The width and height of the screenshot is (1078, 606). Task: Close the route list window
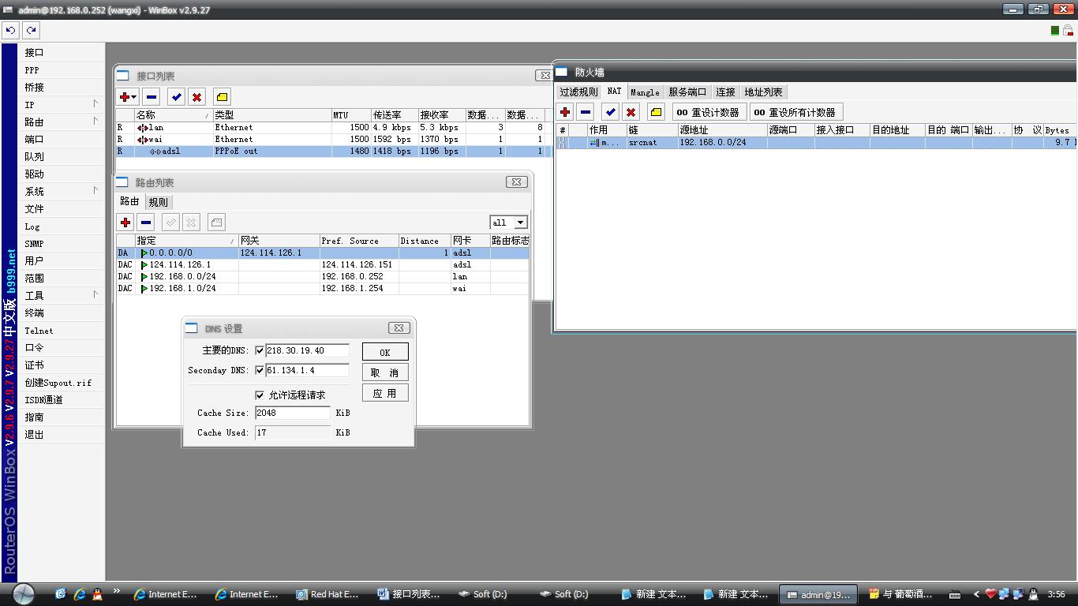point(516,181)
